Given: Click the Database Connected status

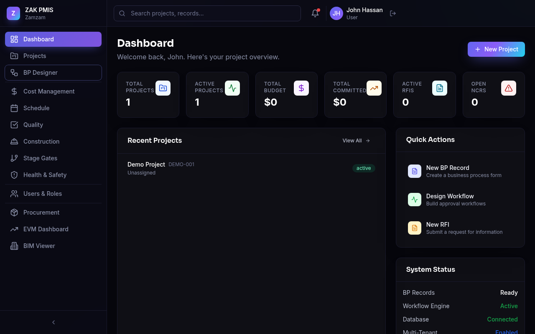Looking at the screenshot, I should (x=502, y=319).
